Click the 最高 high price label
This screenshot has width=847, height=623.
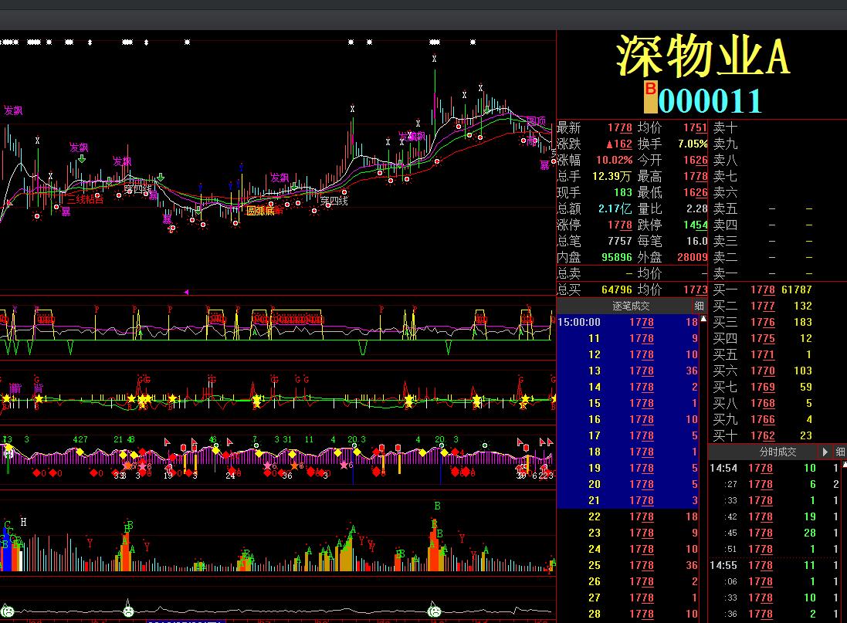click(649, 177)
